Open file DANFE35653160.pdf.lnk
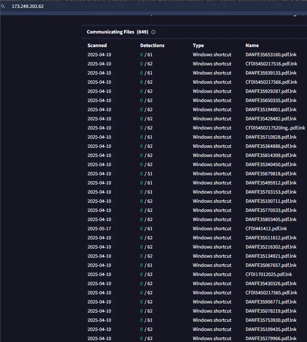The width and height of the screenshot is (307, 342). [x=271, y=54]
